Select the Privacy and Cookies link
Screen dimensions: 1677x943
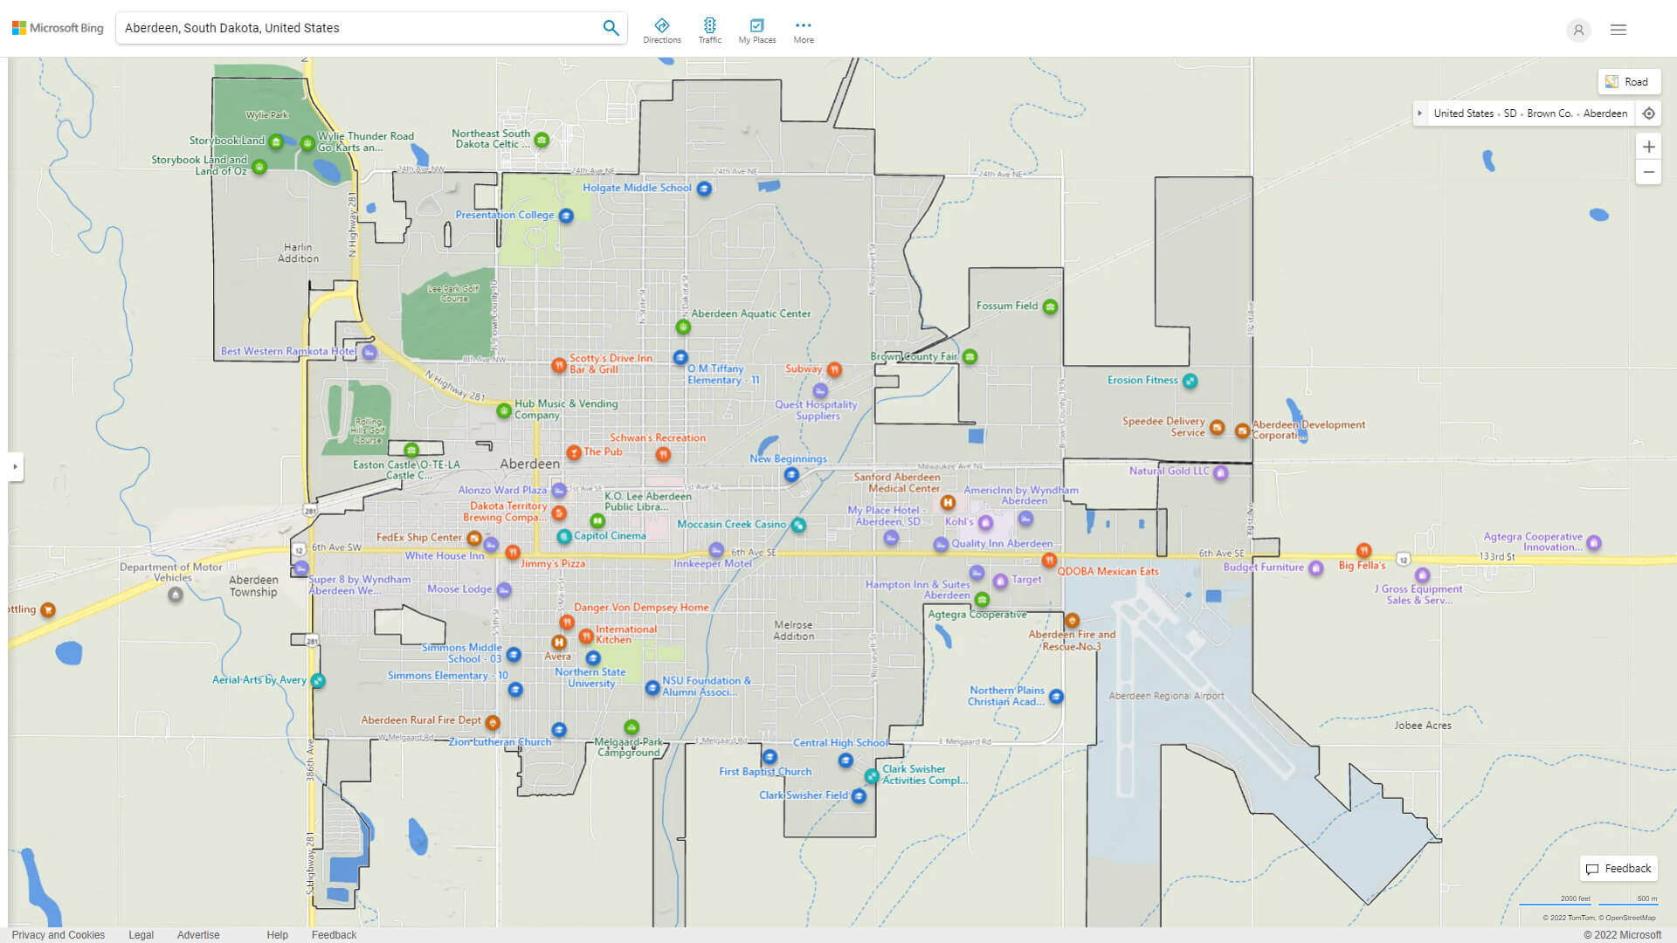(x=58, y=933)
